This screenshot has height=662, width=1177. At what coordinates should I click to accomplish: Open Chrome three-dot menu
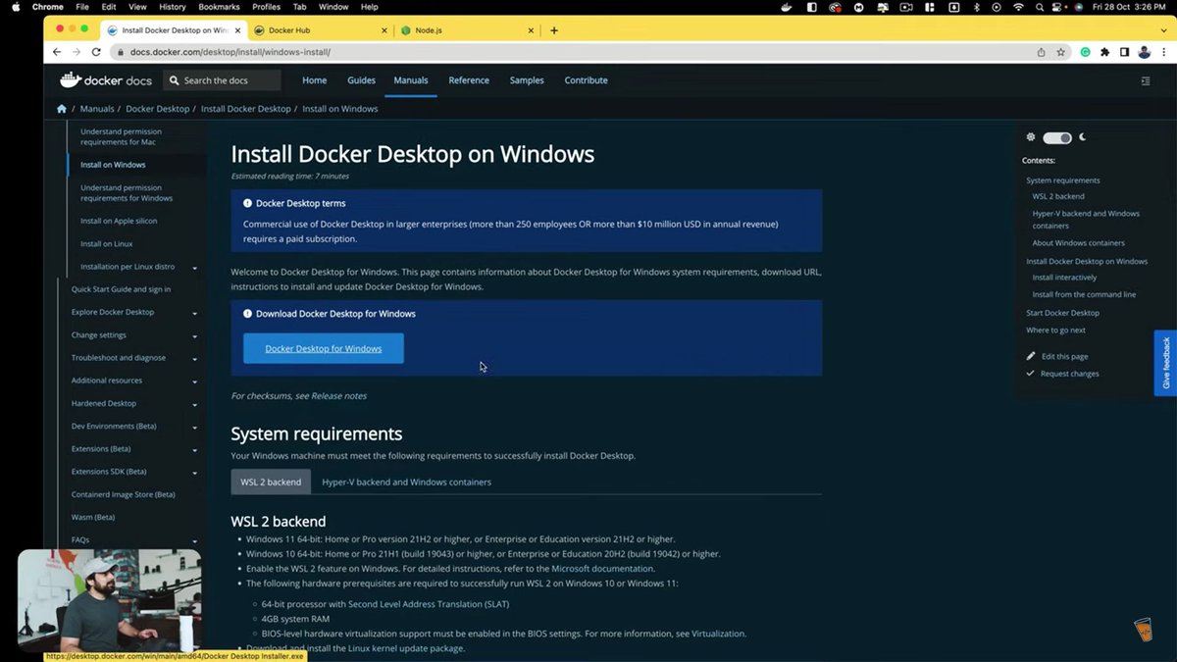[1164, 52]
